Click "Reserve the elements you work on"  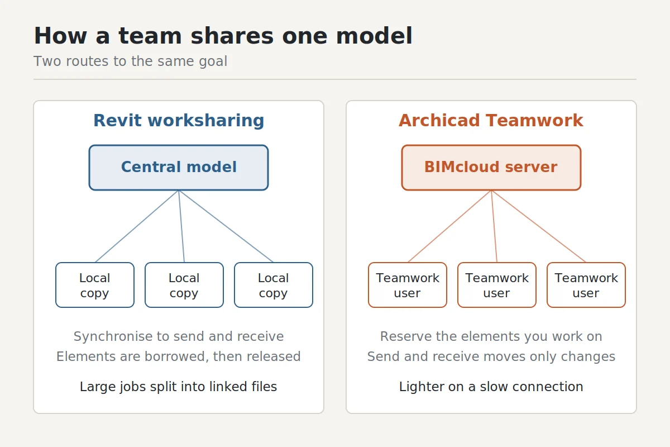[x=491, y=336]
